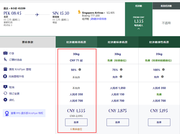Click the refresh icon beside 预订变更
The width and height of the screenshot is (180, 134).
click(x=5, y=94)
